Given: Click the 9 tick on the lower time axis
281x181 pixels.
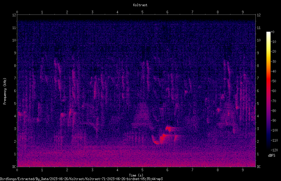Looking at the screenshot, I should (243, 170).
